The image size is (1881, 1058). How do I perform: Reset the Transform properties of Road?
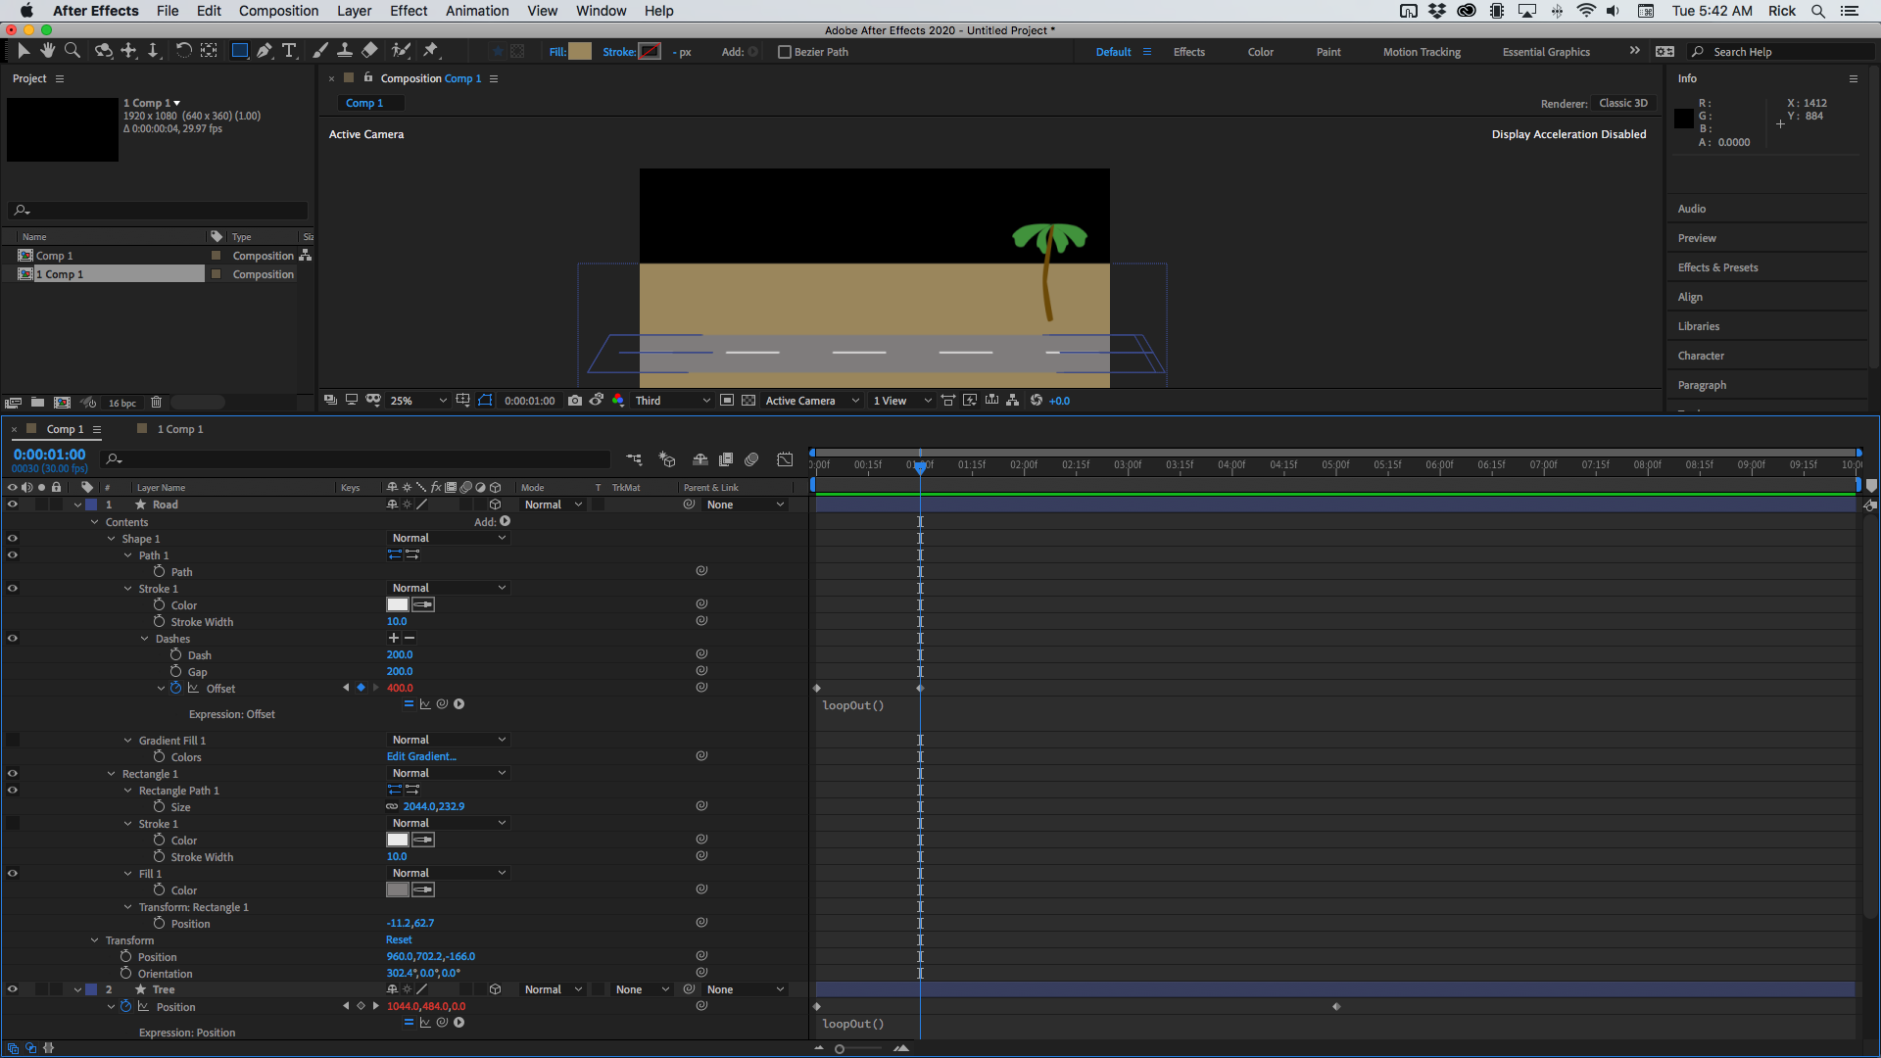398,939
